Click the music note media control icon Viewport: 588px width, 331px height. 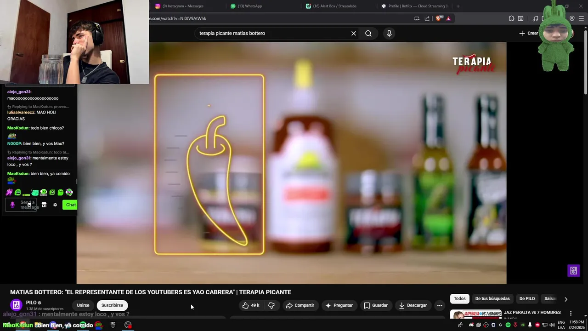[535, 18]
